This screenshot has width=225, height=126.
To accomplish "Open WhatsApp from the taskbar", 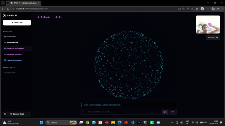I will pos(152,123).
